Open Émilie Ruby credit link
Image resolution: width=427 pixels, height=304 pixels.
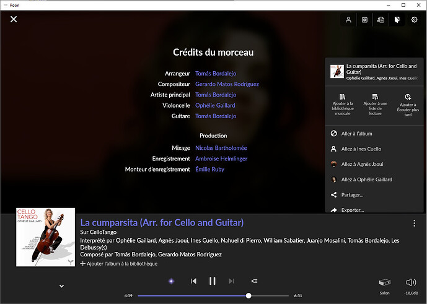(209, 169)
